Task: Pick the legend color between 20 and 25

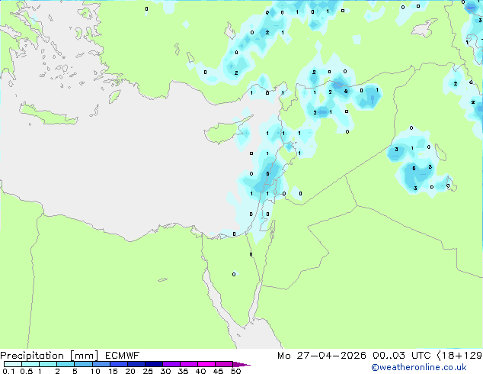Action: click(136, 364)
